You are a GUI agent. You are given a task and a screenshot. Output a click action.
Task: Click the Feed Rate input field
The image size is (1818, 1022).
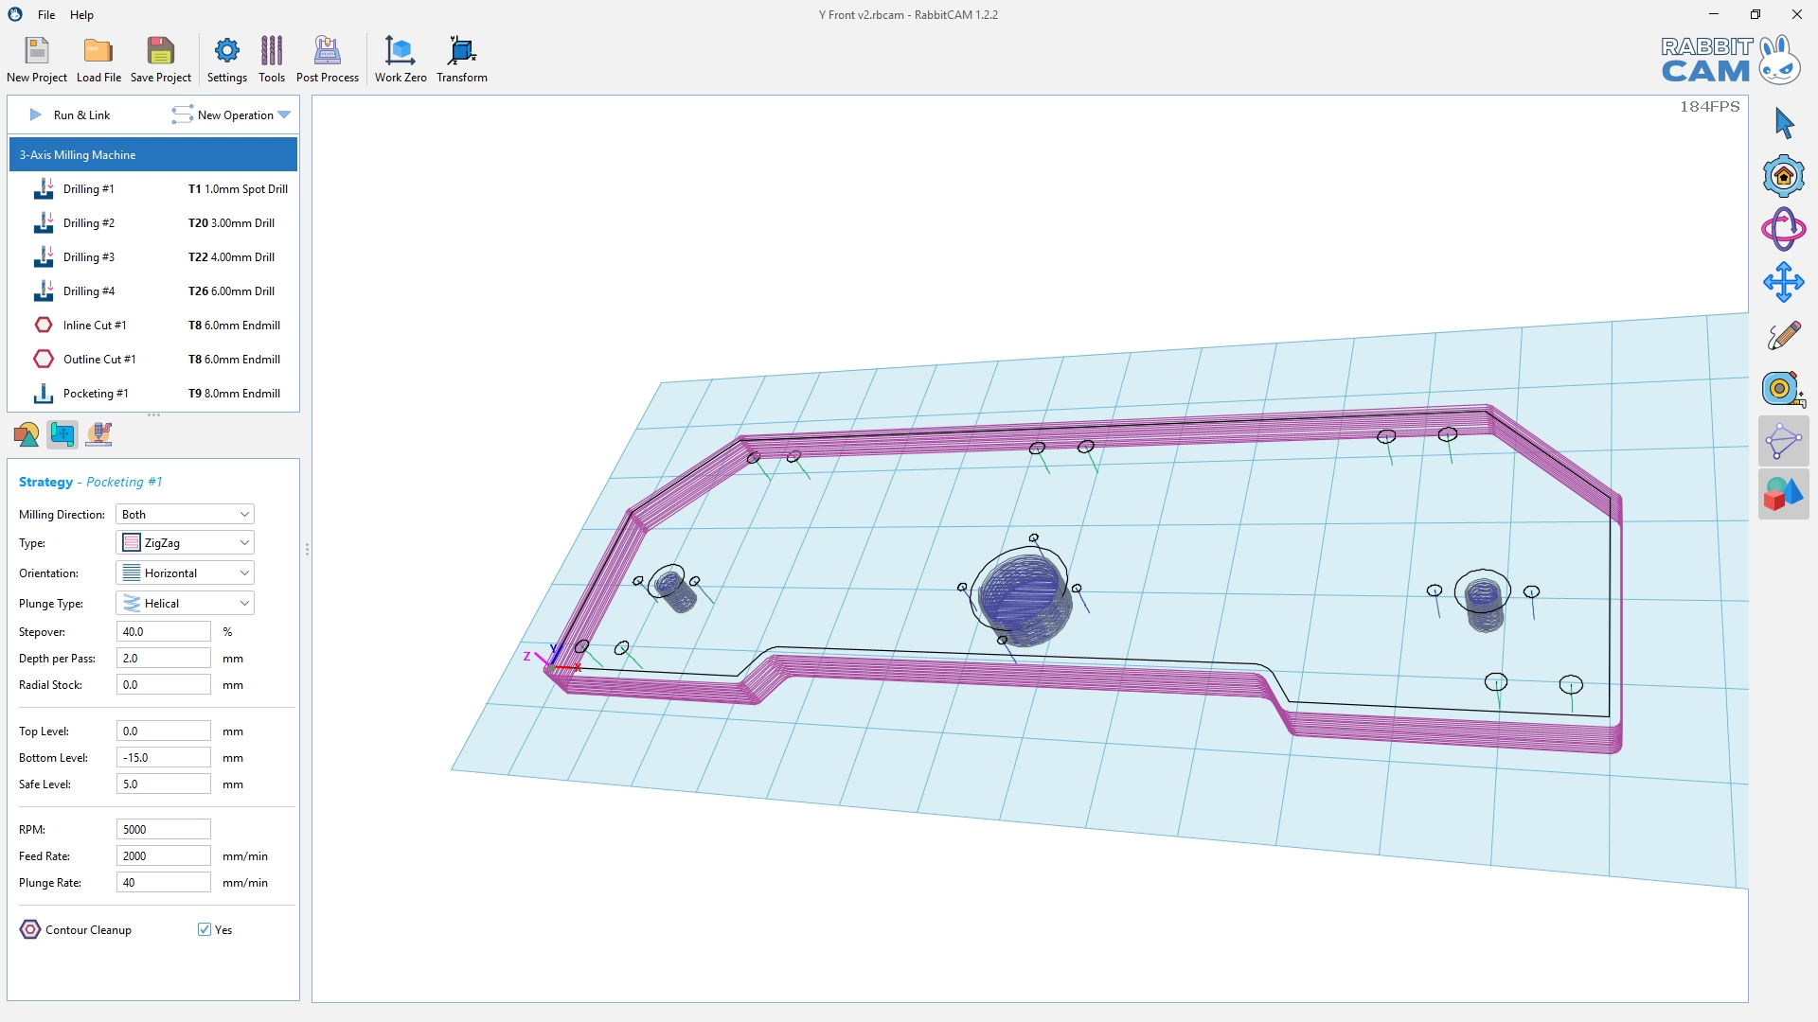(x=163, y=855)
